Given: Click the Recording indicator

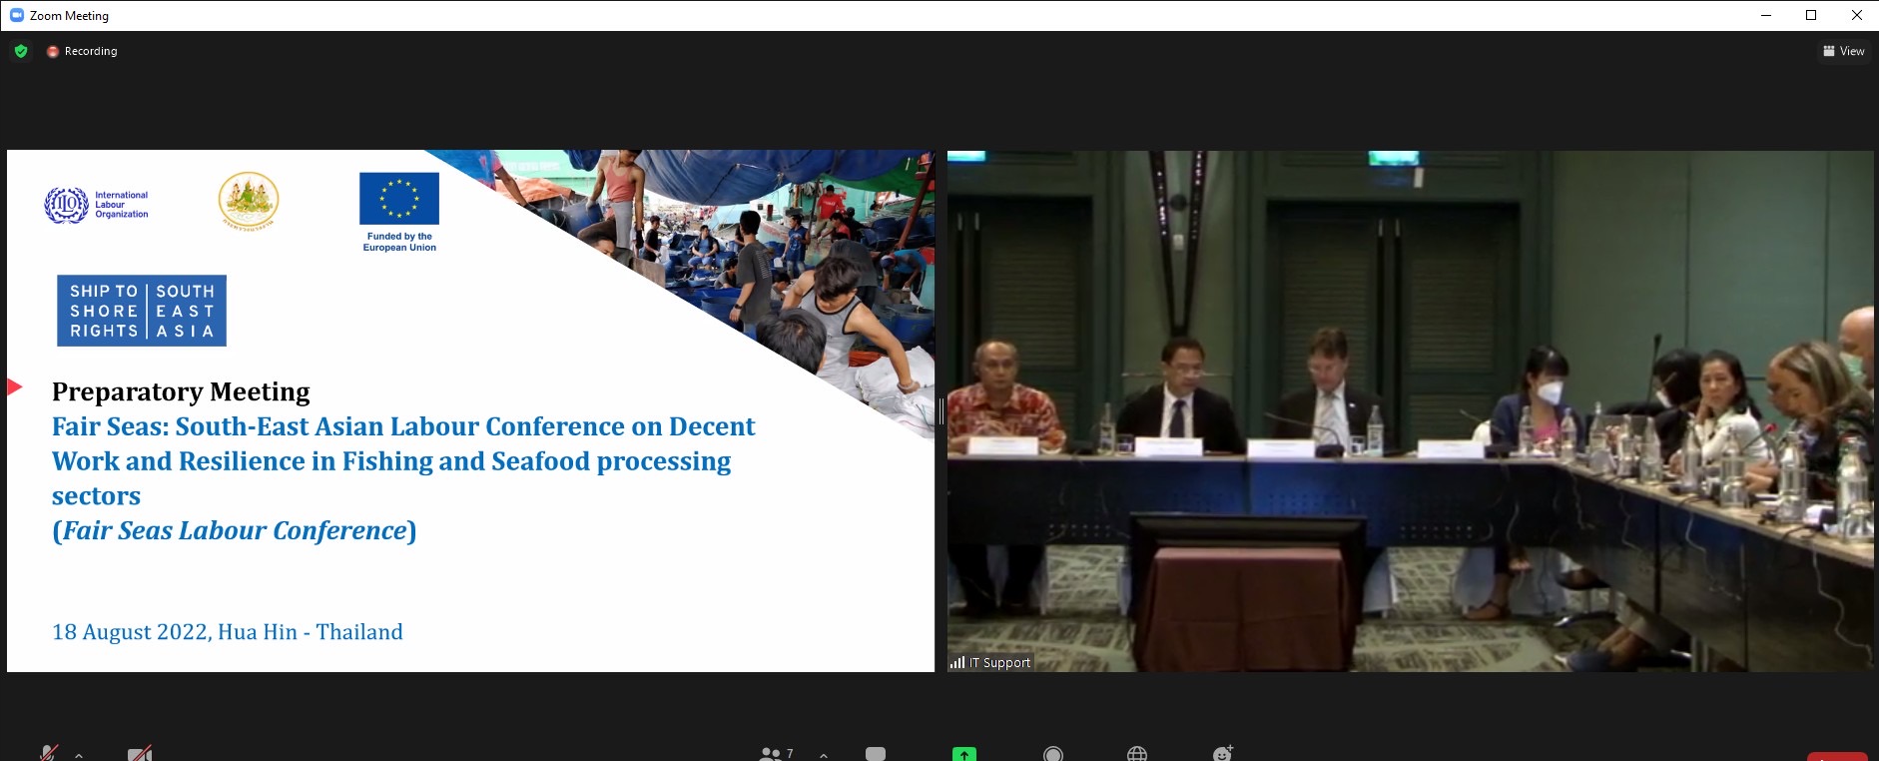Looking at the screenshot, I should tap(82, 51).
